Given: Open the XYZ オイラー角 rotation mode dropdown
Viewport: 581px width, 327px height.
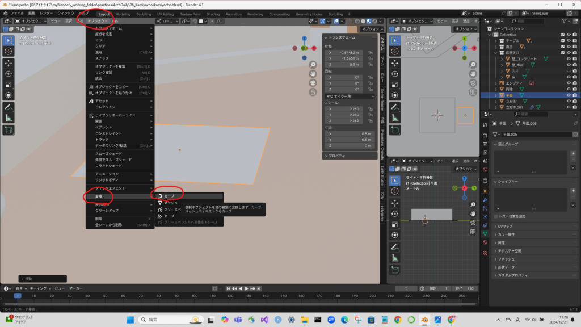Looking at the screenshot, I should pyautogui.click(x=350, y=97).
